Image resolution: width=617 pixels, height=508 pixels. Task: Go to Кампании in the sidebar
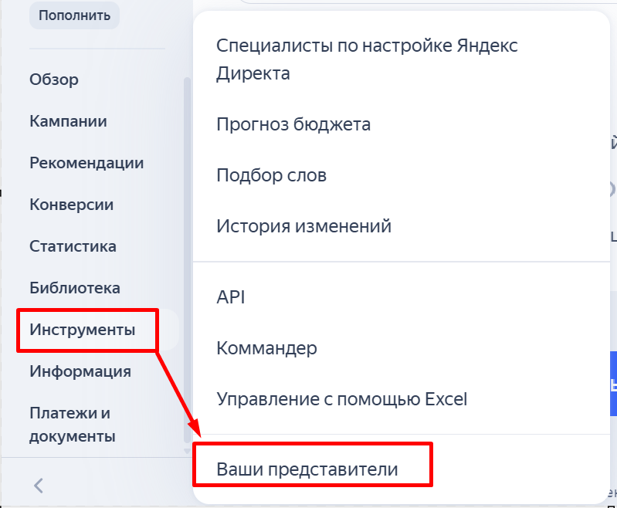(68, 121)
